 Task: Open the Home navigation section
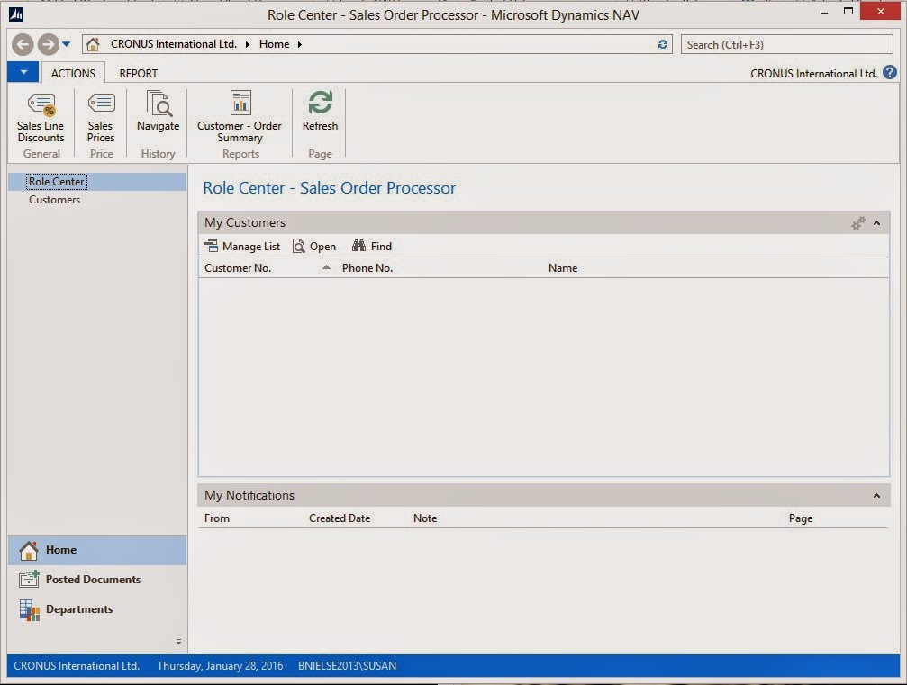(x=97, y=550)
